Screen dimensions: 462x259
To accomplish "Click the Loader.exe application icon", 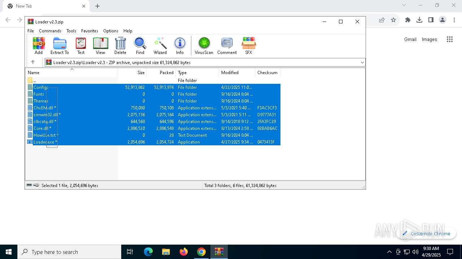I will [x=30, y=142].
